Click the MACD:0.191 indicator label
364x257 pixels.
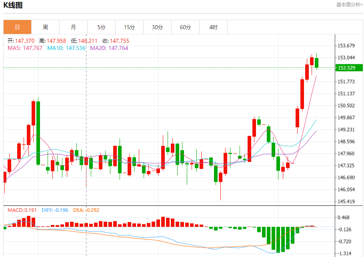(x=22, y=210)
